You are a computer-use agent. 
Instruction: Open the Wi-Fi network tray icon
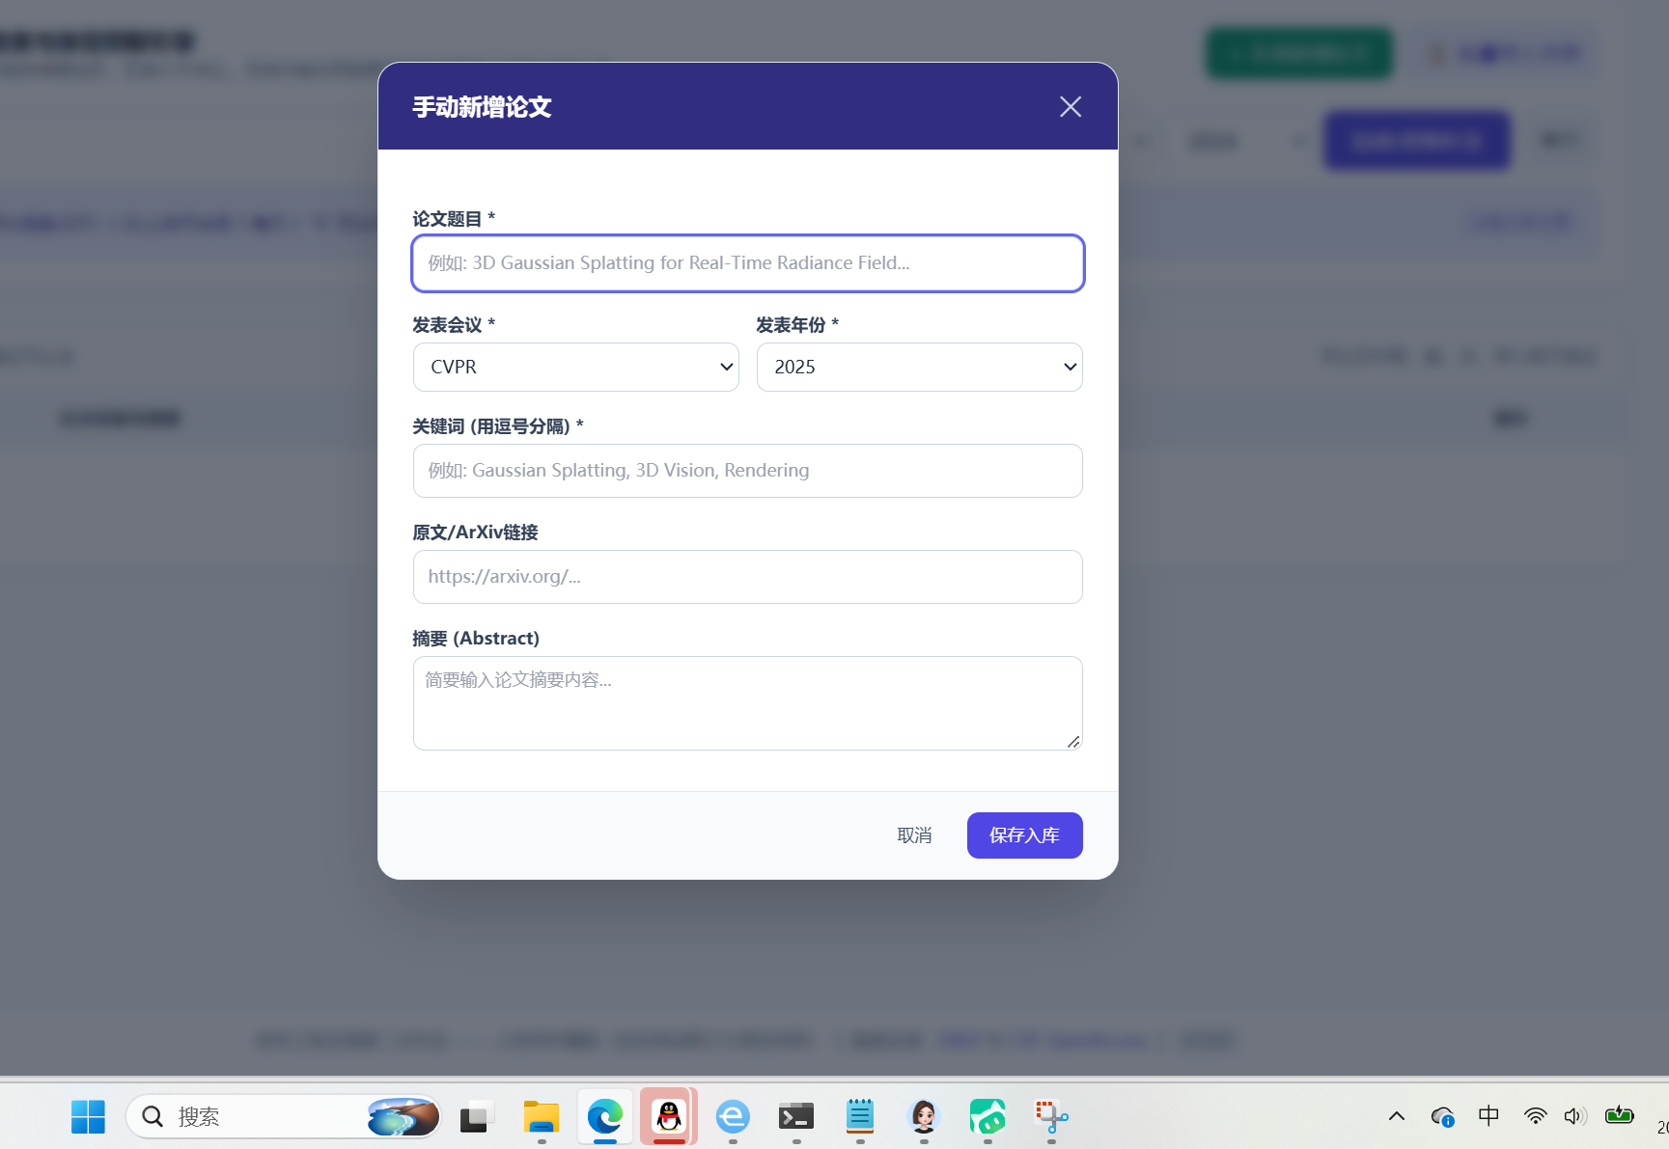[1535, 1116]
